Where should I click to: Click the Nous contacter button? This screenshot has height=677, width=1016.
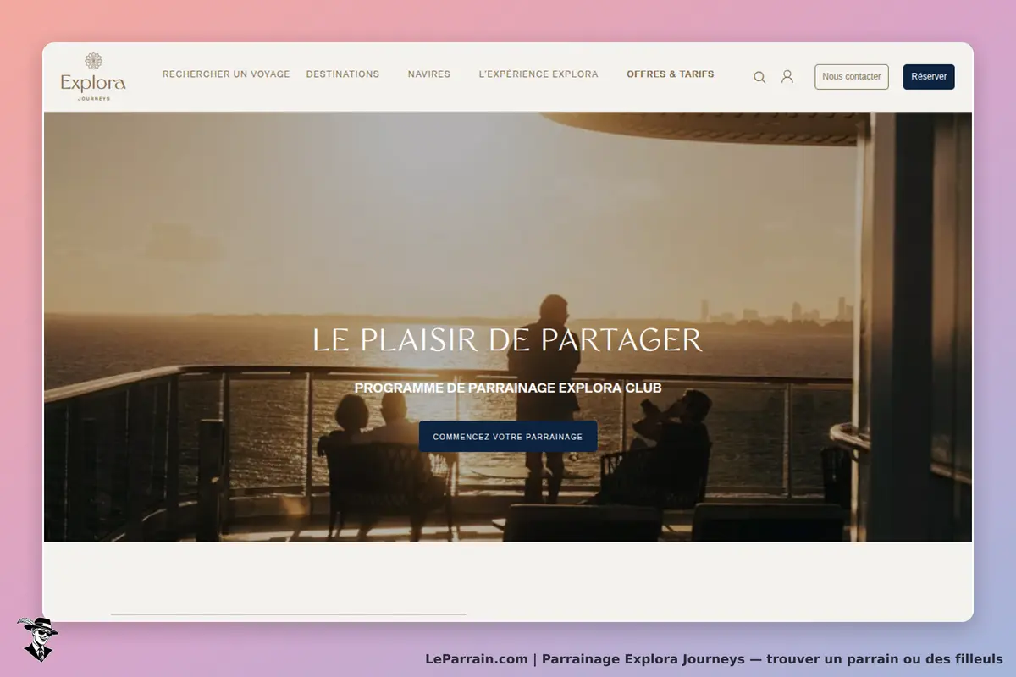[x=852, y=77]
